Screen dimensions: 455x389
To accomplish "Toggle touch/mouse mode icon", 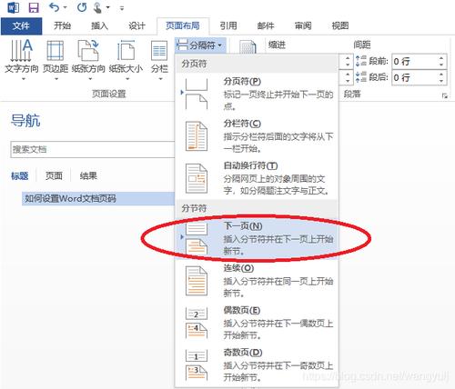I will coord(97,7).
